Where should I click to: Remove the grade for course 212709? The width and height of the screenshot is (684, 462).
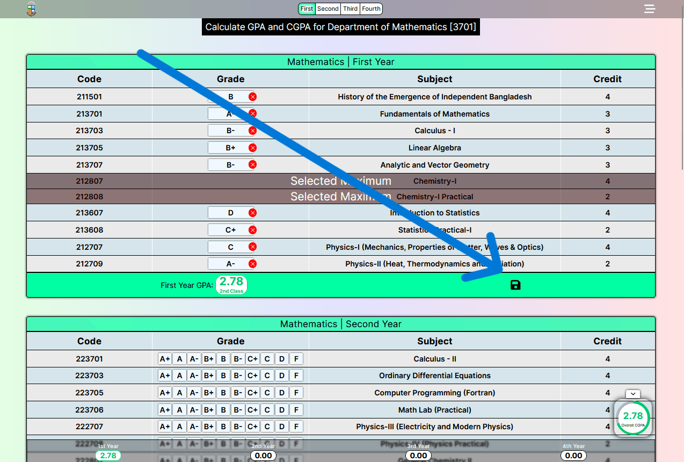pos(252,264)
